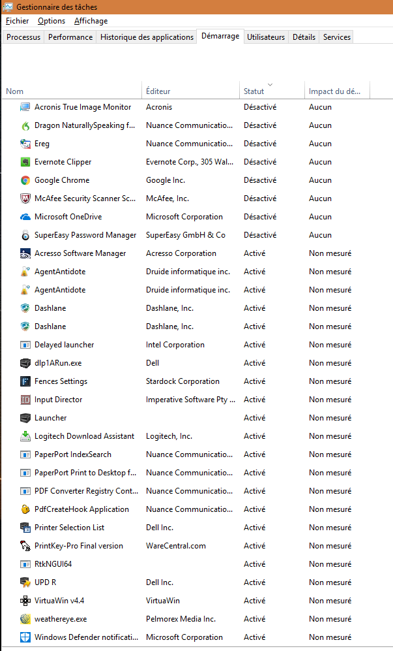
Task: Click the SuperEasy GmbH & Co publisher cell
Action: click(x=186, y=235)
